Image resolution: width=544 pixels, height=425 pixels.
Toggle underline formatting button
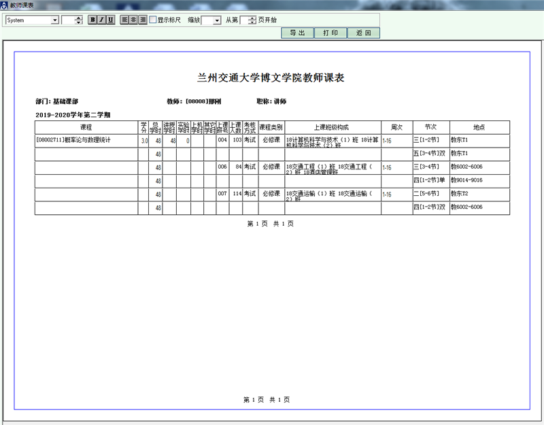110,20
